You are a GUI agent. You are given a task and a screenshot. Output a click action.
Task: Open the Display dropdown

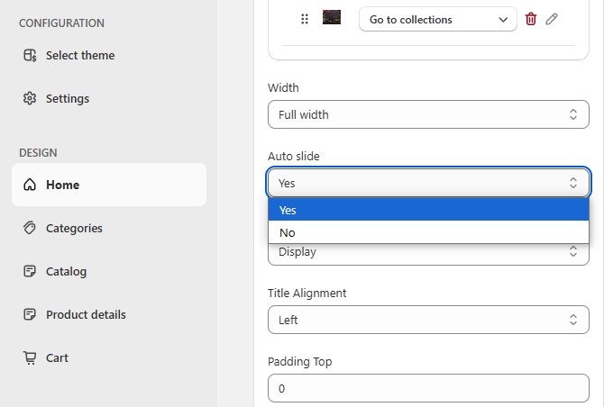pyautogui.click(x=428, y=254)
